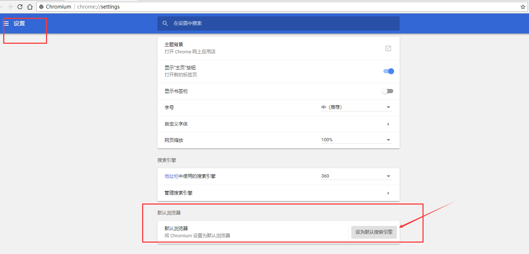Screen dimensions: 529x254
Task: Click the set as default button
Action: [x=374, y=232]
